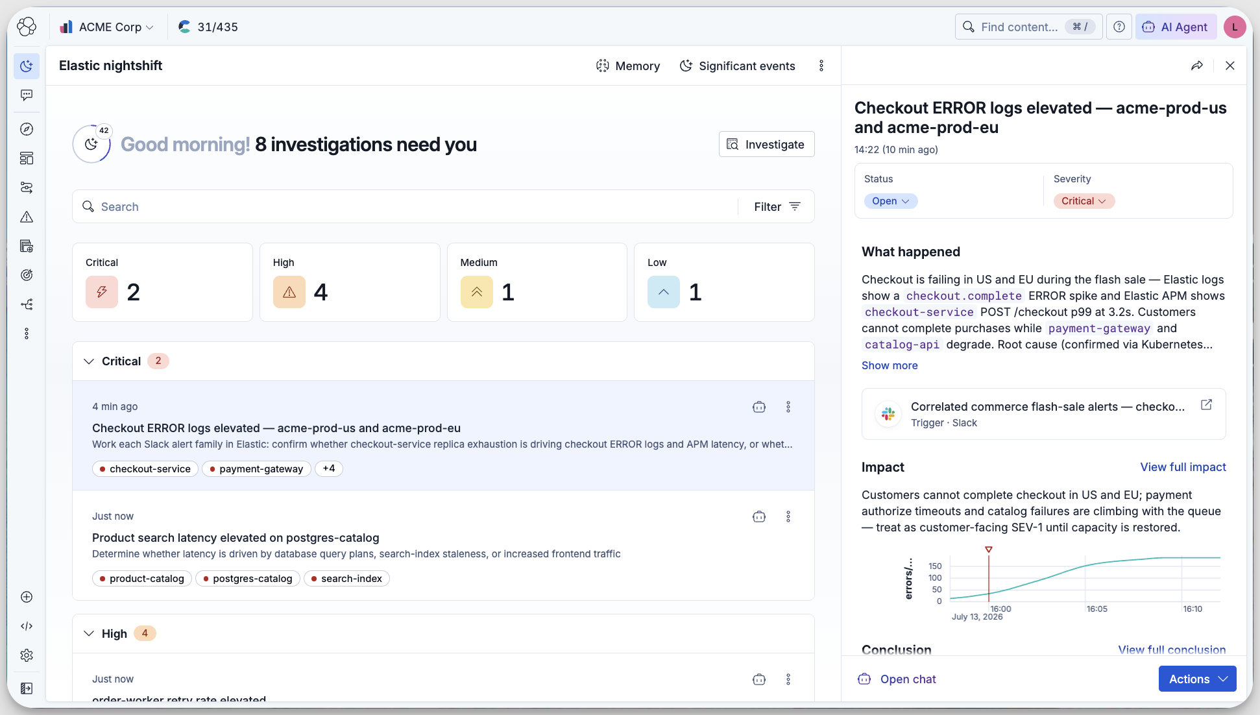The image size is (1260, 715).
Task: Open the help question-mark icon
Action: click(1119, 27)
